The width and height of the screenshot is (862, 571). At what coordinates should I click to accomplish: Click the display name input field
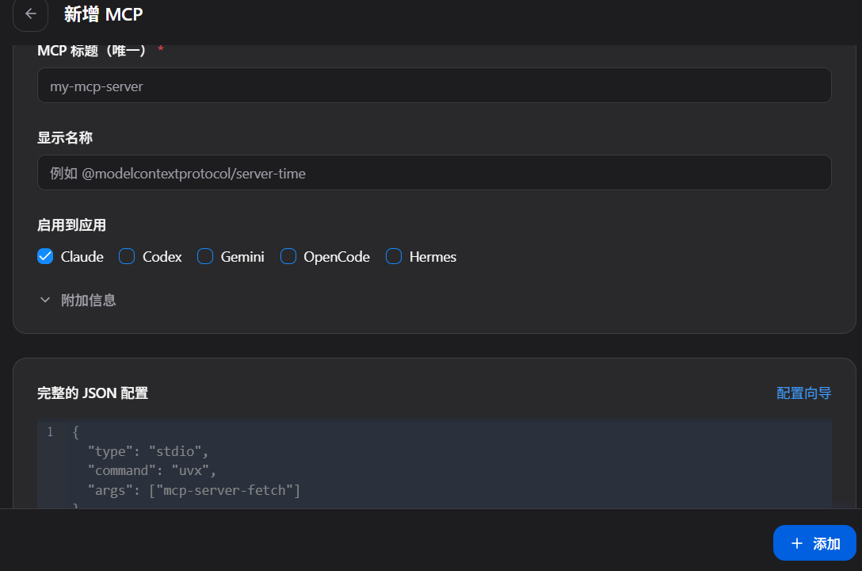[x=434, y=173]
